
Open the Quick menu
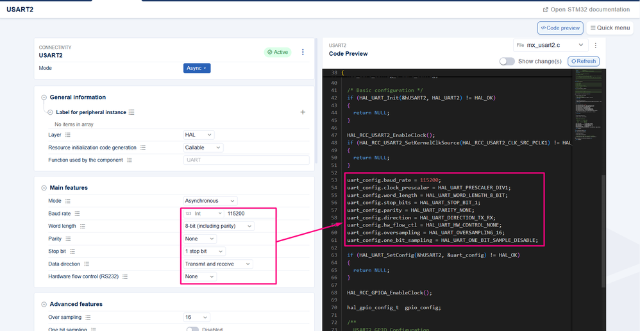click(610, 28)
